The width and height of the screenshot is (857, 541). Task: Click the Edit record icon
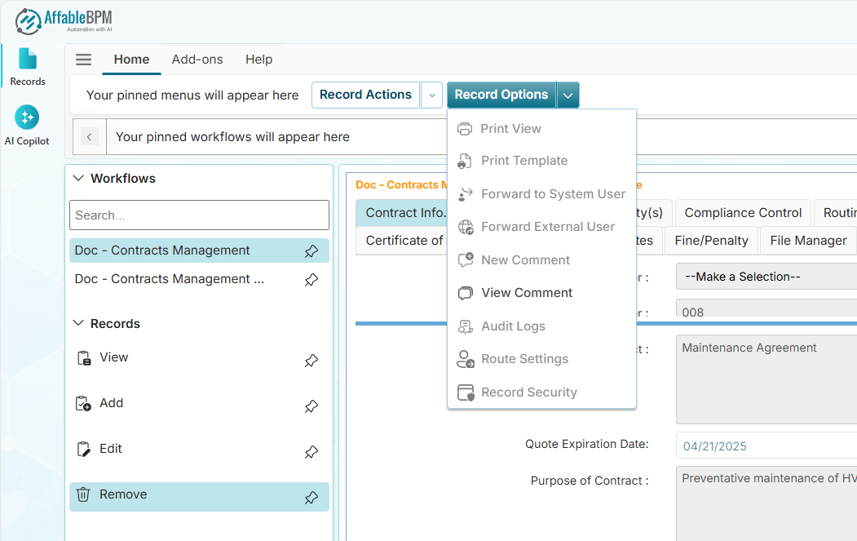[x=84, y=450]
